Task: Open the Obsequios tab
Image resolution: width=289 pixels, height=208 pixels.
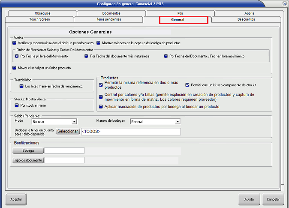Action: click(42, 13)
